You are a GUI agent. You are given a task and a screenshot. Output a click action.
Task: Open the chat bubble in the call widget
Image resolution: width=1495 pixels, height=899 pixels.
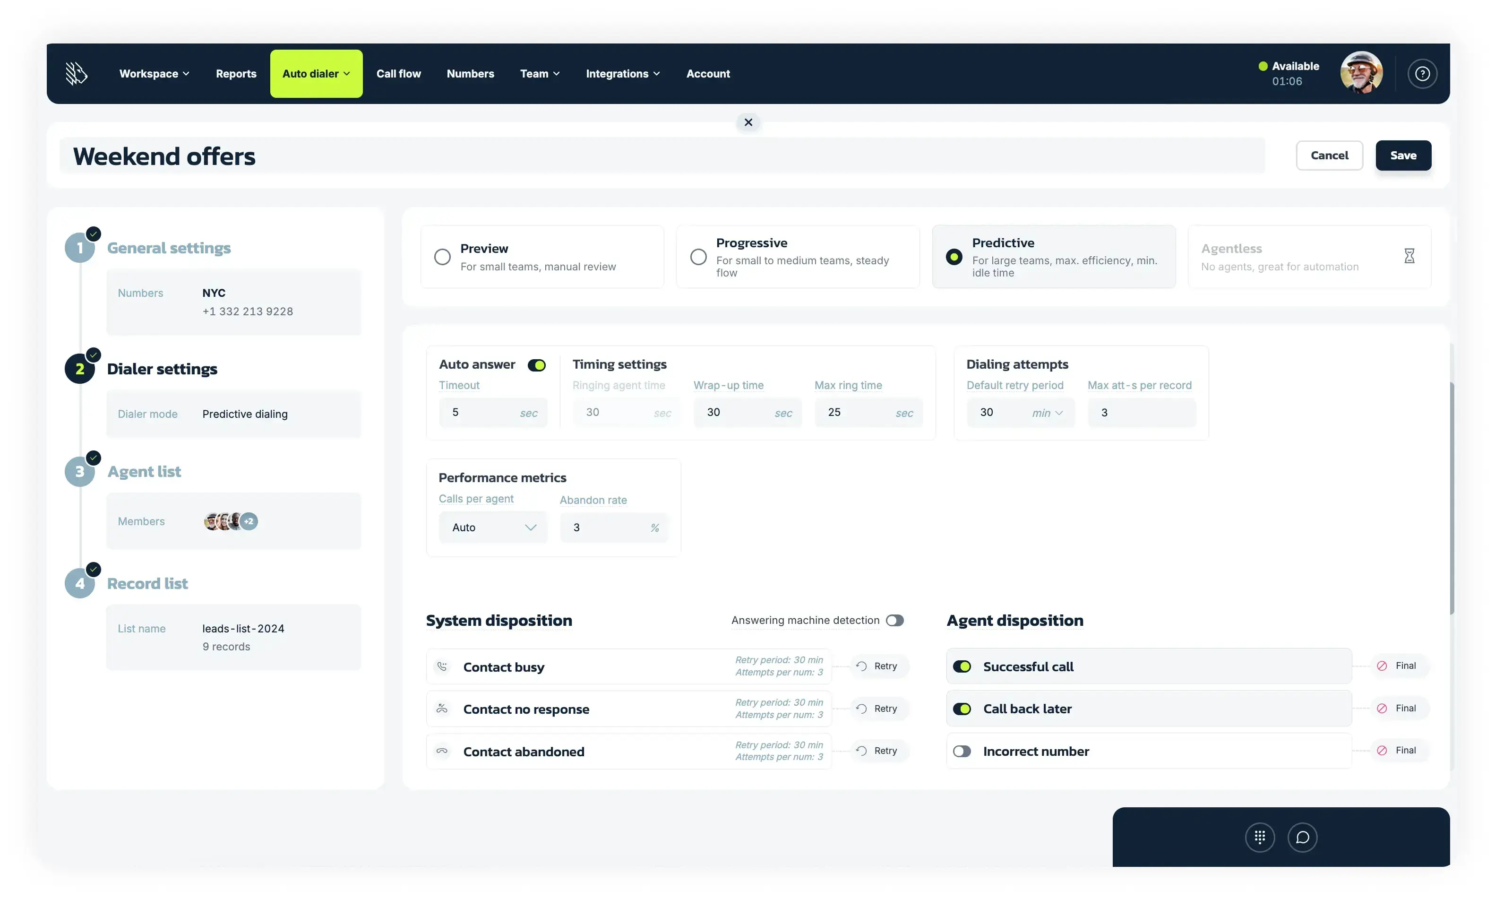pyautogui.click(x=1304, y=837)
